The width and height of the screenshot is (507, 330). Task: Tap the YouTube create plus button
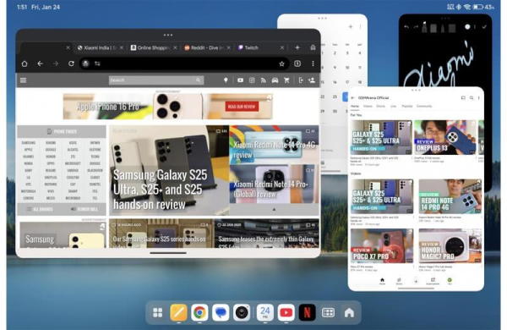pos(416,282)
